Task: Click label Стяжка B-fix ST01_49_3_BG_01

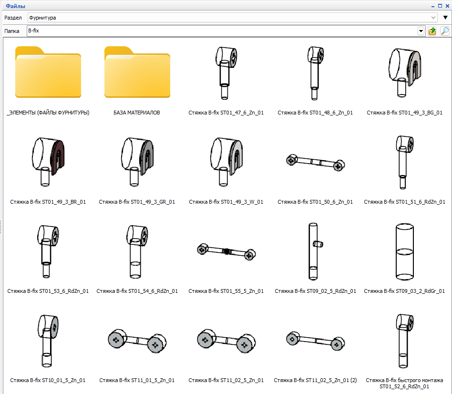Action: point(404,113)
